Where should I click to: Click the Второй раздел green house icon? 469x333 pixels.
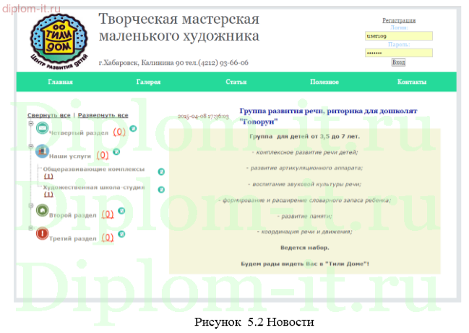42,211
